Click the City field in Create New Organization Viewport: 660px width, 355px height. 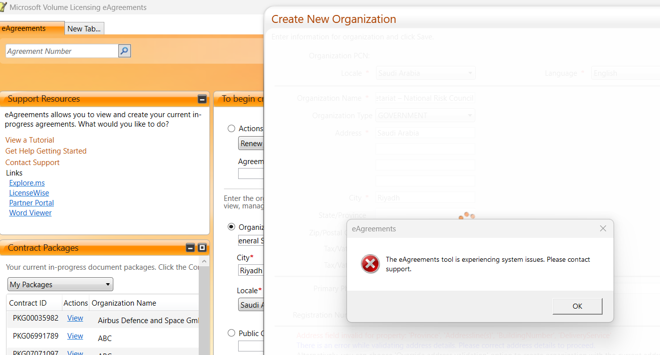(x=425, y=198)
